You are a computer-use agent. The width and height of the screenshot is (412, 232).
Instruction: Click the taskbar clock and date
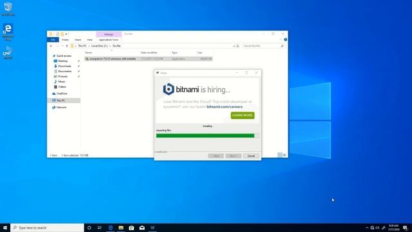tap(393, 227)
